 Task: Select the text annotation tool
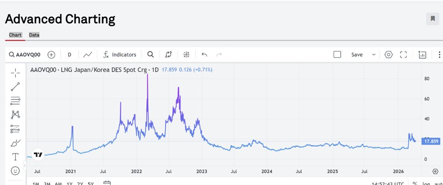[x=15, y=157]
